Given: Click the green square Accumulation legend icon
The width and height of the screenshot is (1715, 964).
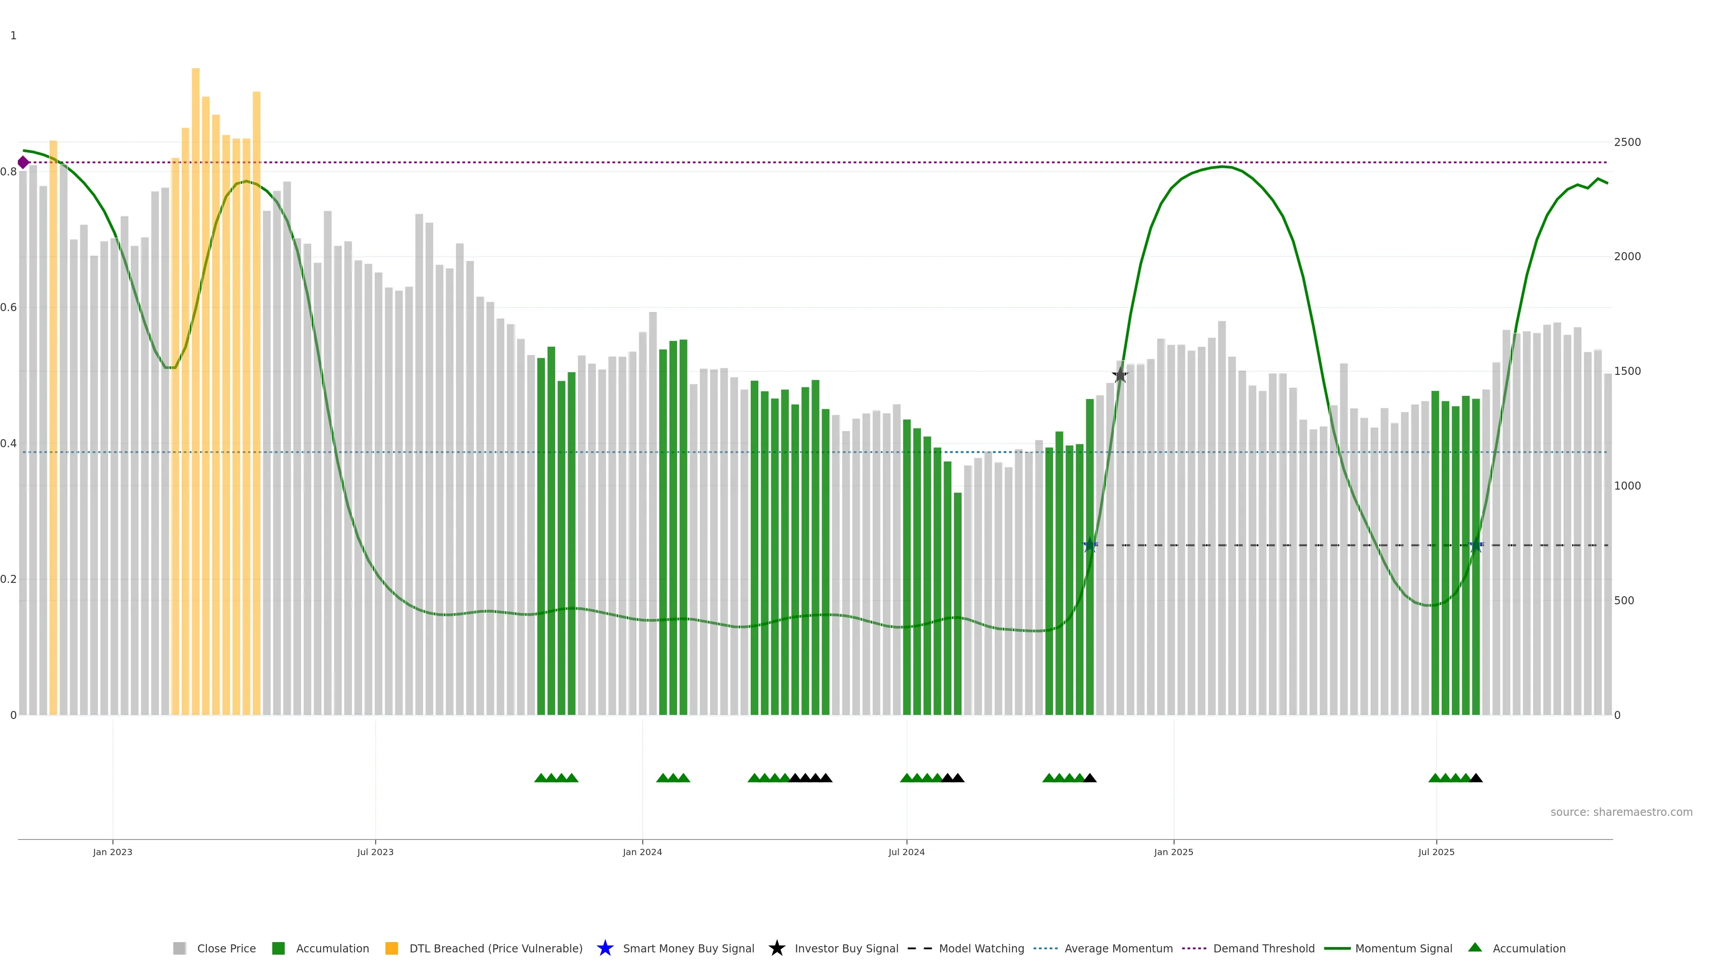Looking at the screenshot, I should 278,948.
